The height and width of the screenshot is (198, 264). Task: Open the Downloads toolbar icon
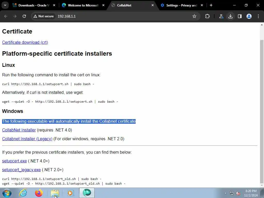(230, 16)
